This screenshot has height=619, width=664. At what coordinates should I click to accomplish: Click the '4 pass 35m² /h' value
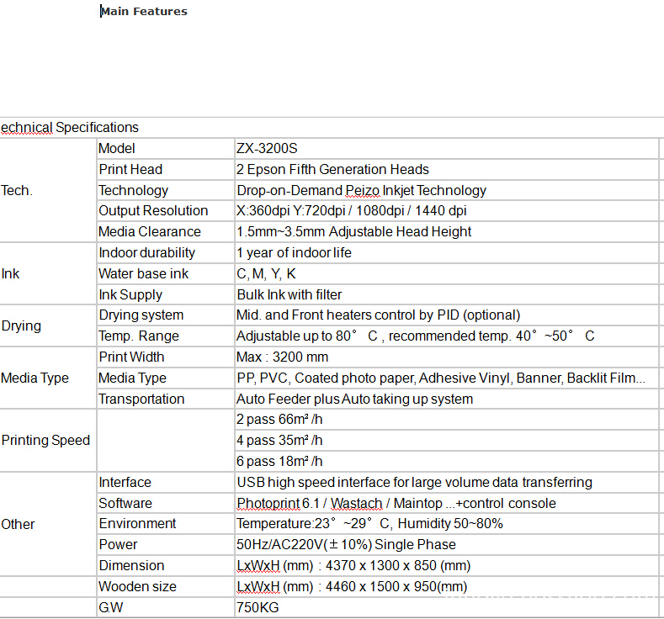tap(279, 440)
